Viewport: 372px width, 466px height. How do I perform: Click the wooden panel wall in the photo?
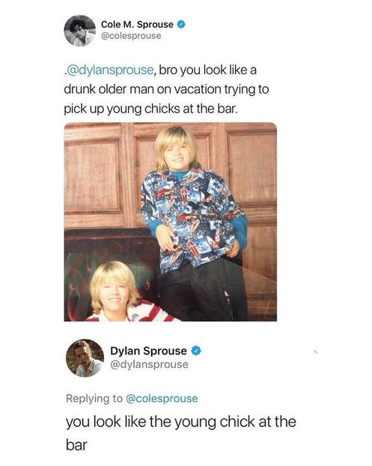click(x=95, y=175)
